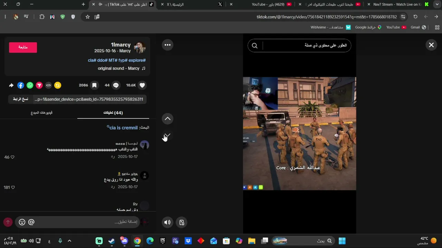Screen dimensions: 442x248
Task: Open the nosa commenter's avatar
Action: (144, 145)
